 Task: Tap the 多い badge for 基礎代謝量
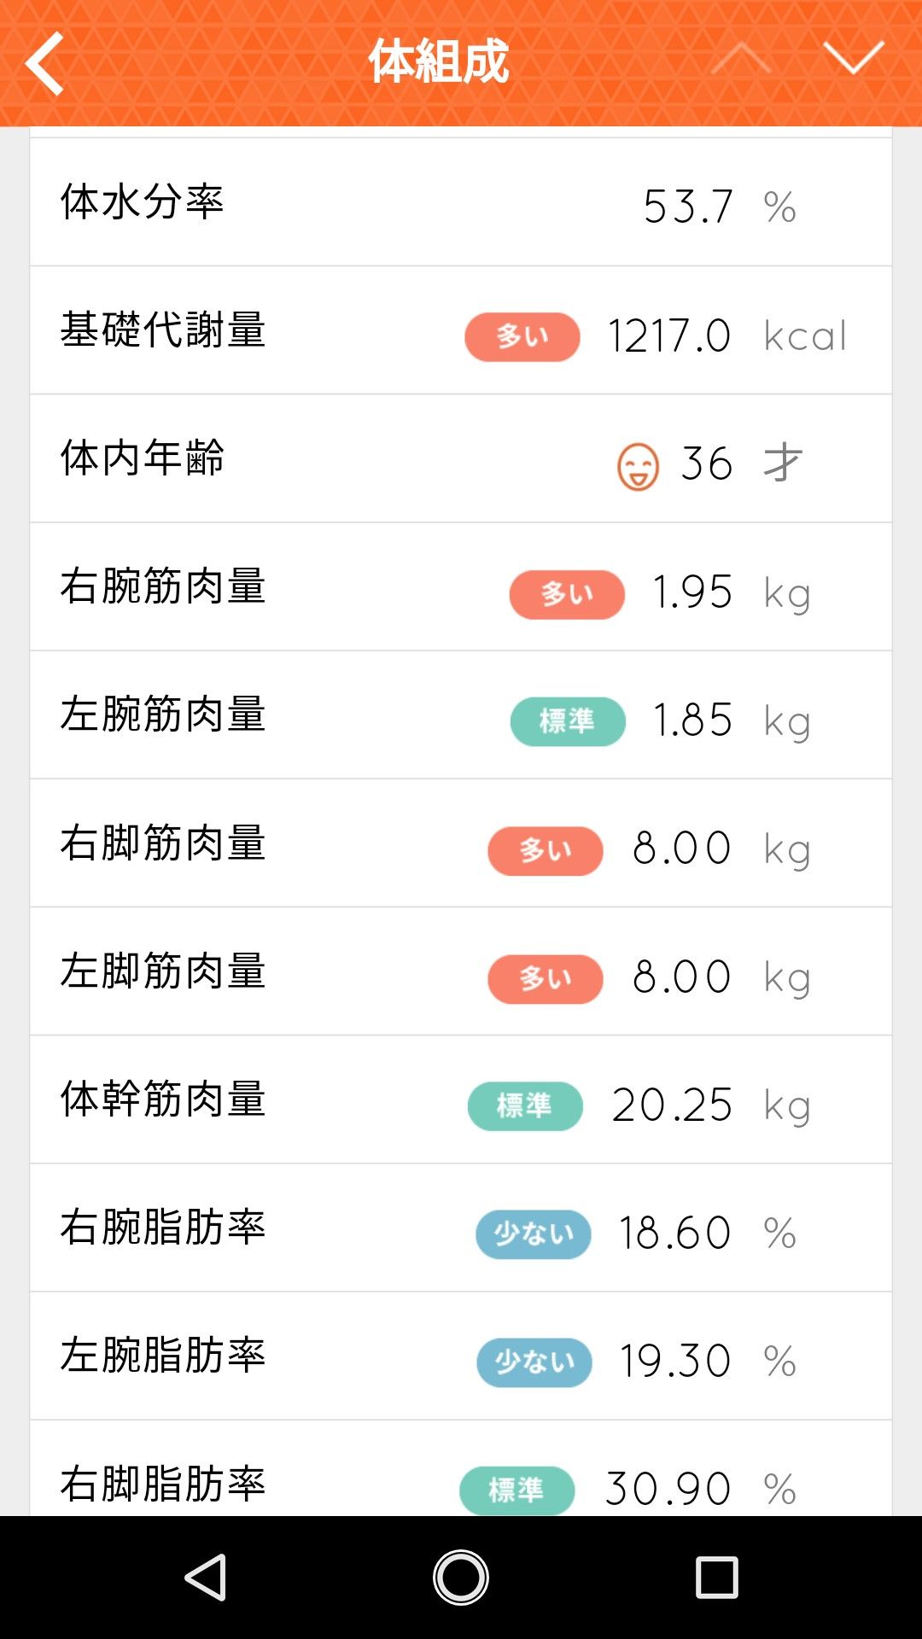(522, 336)
